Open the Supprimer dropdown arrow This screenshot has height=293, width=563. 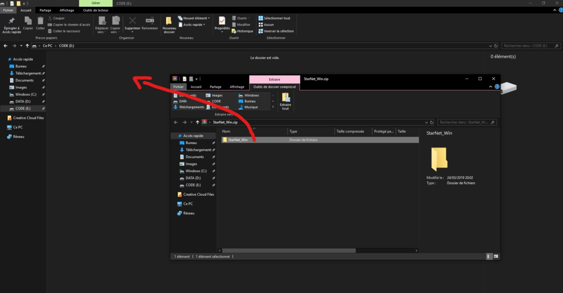pos(132,31)
